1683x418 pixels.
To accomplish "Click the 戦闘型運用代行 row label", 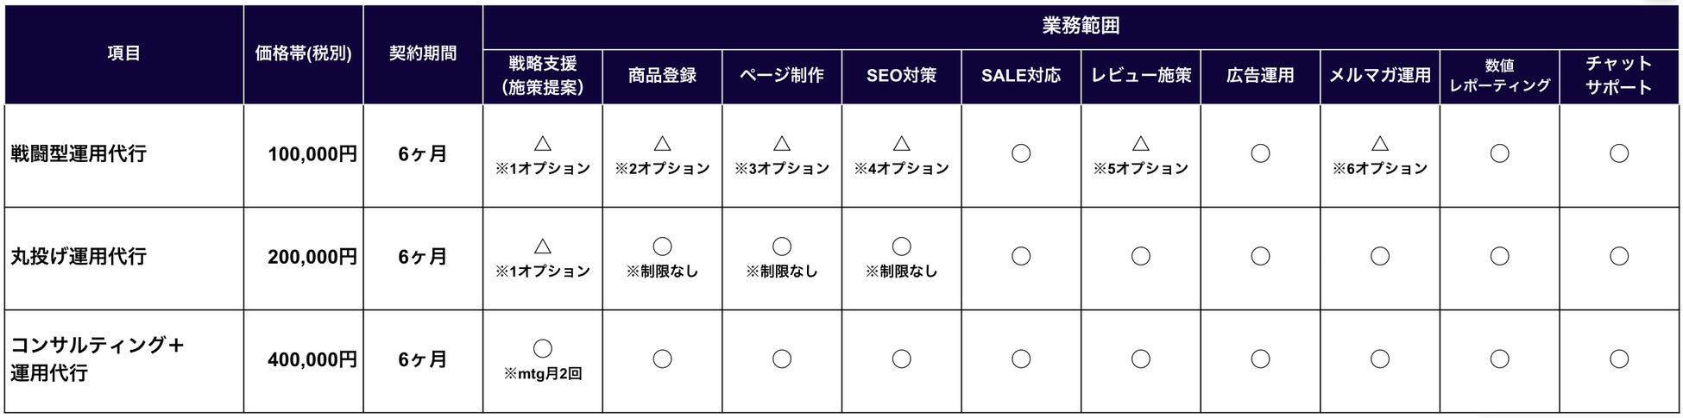I will (79, 154).
